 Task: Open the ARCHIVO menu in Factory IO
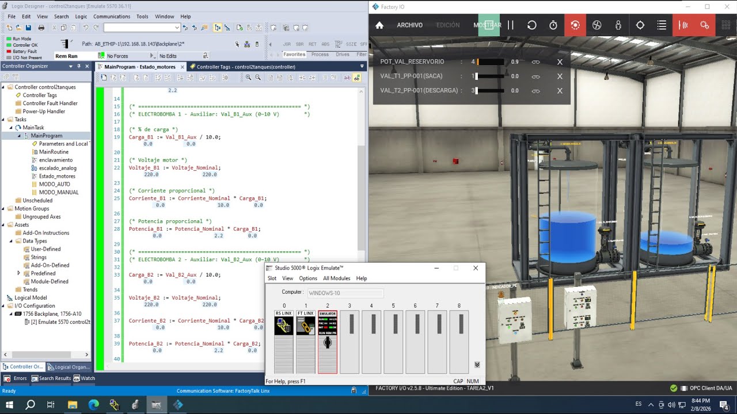[409, 25]
